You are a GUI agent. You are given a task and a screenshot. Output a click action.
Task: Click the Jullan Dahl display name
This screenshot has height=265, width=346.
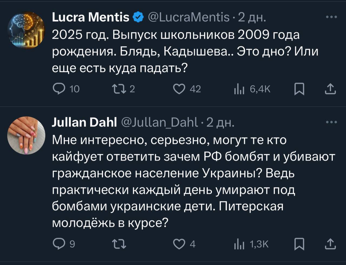pos(84,123)
